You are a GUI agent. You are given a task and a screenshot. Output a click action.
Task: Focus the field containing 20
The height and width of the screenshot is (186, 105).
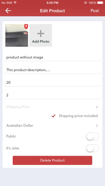(52, 83)
